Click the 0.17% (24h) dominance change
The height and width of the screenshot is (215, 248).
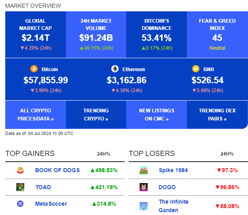pos(157,48)
